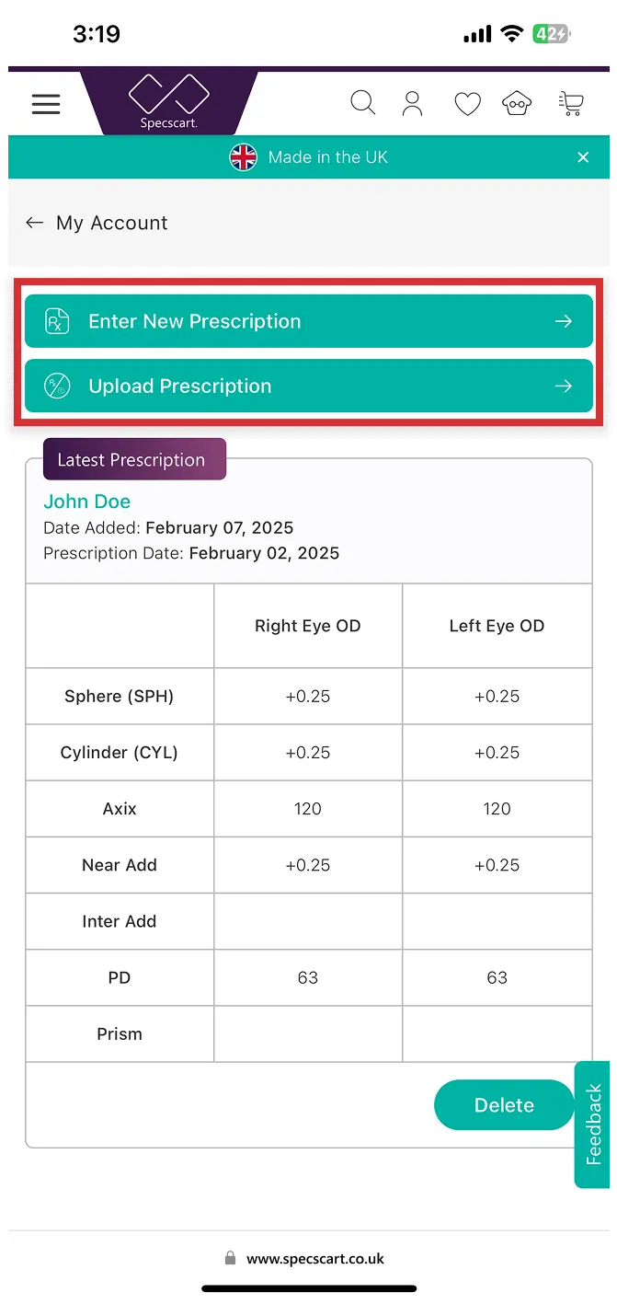The image size is (617, 1304).
Task: Open the hamburger navigation menu
Action: pos(45,103)
